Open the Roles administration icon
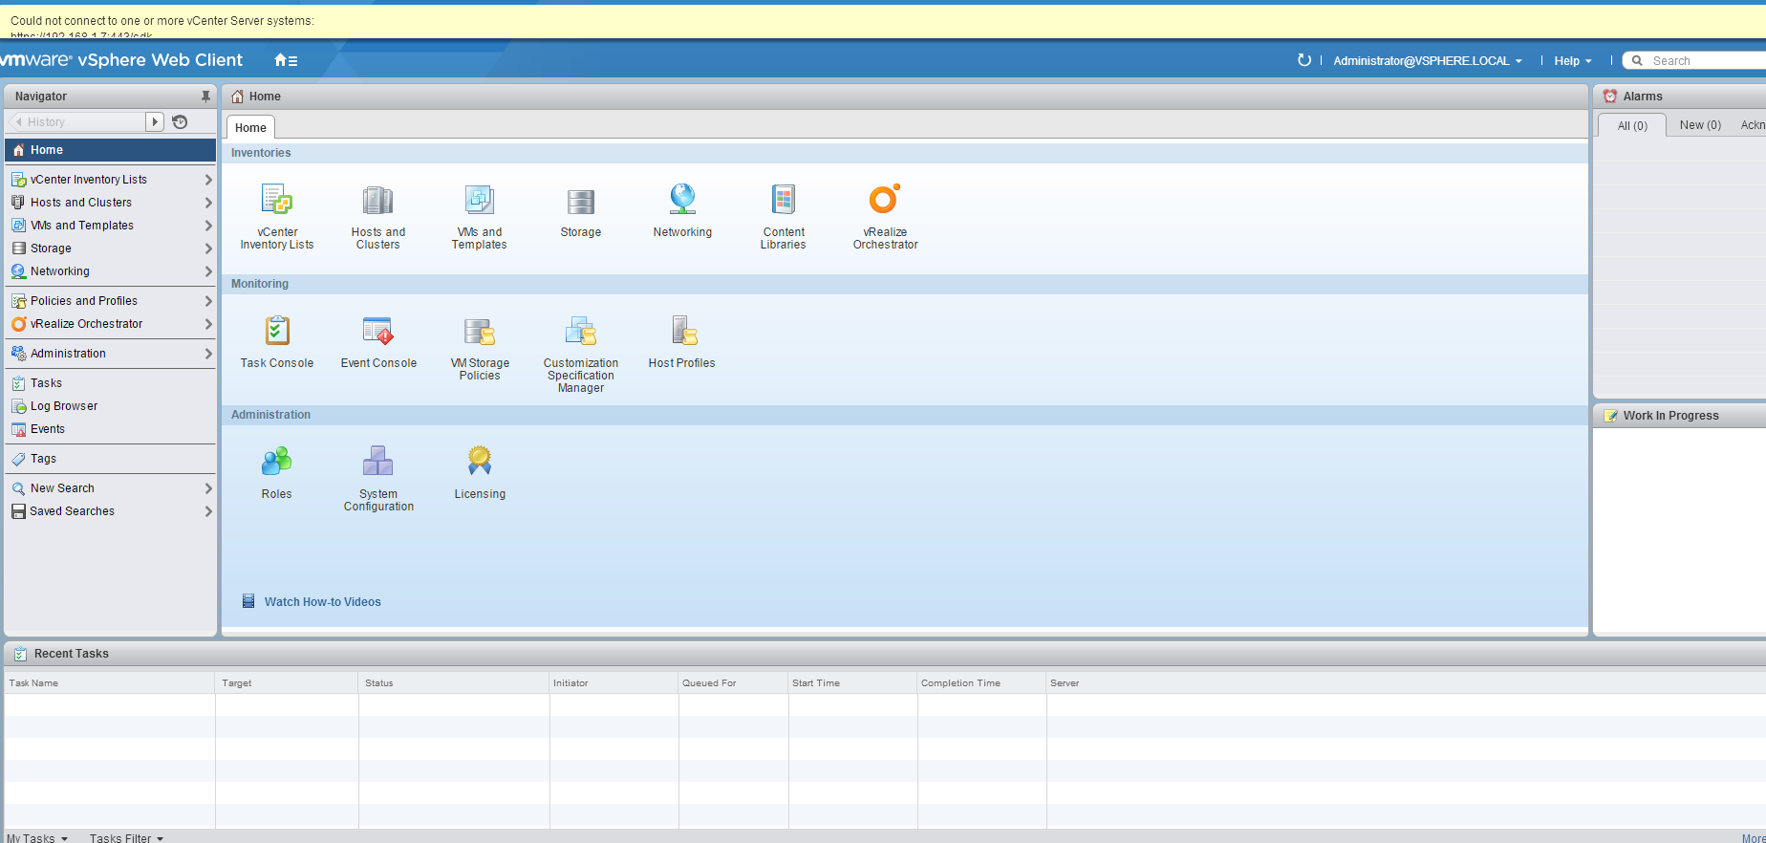The width and height of the screenshot is (1766, 843). (276, 461)
